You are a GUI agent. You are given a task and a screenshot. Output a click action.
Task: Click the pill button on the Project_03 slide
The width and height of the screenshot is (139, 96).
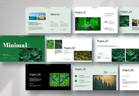123,31
